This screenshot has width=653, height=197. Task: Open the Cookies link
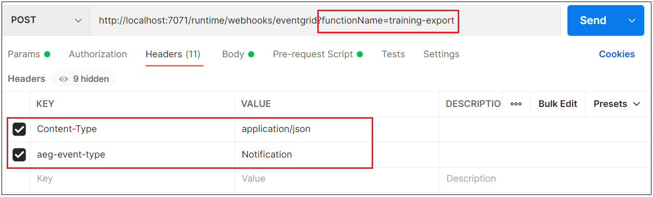click(x=617, y=54)
